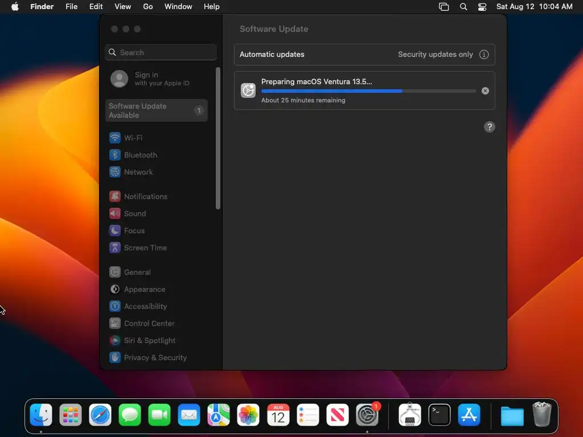This screenshot has width=583, height=437.
Task: Open the View menu
Action: tap(123, 7)
